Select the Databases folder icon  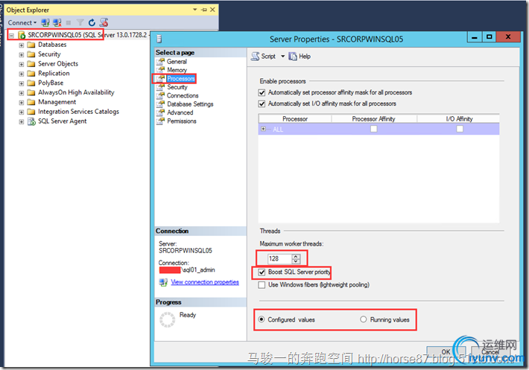click(x=31, y=45)
